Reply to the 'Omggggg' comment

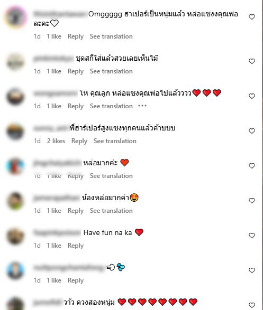pyautogui.click(x=76, y=36)
